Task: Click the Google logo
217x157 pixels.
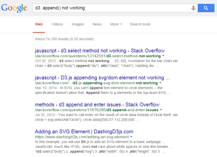Action: click(14, 8)
